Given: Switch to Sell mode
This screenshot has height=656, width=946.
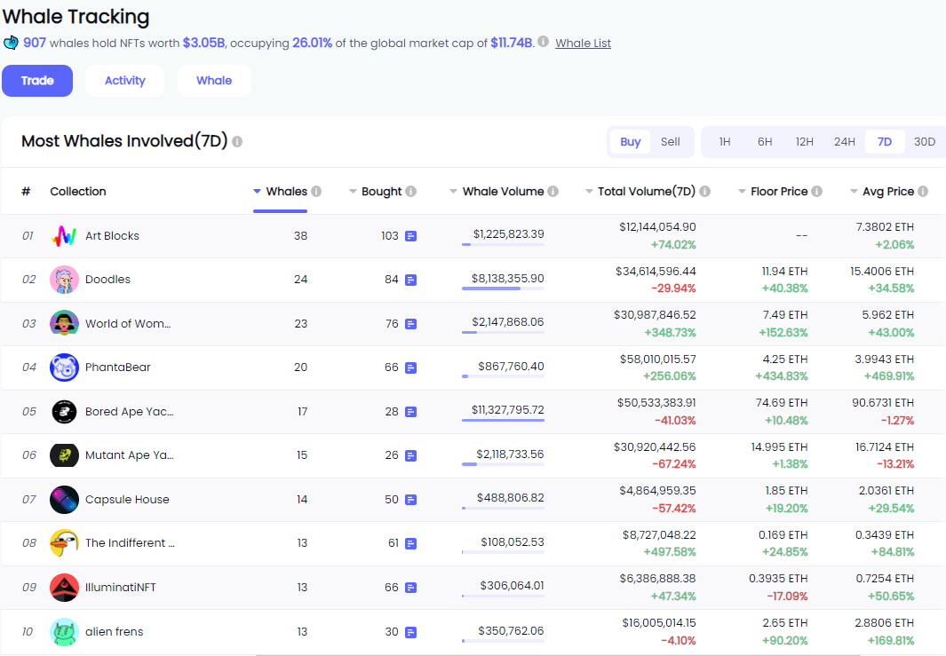Looking at the screenshot, I should (671, 142).
